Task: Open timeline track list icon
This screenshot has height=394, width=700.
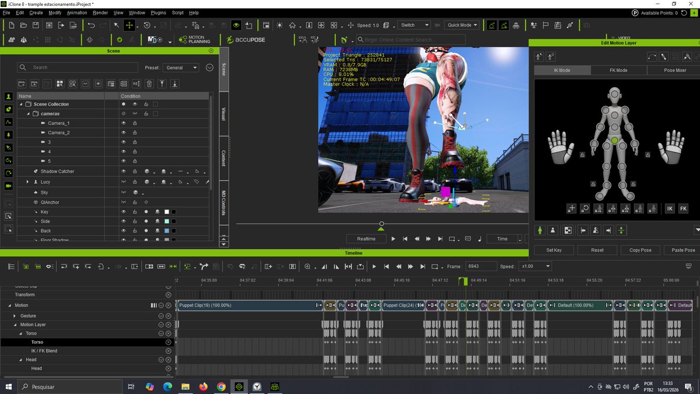Action: coord(12,266)
